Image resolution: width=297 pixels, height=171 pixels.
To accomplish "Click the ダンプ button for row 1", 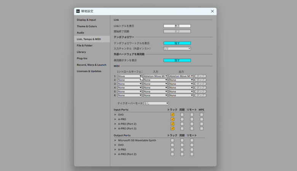I will tap(200, 76).
